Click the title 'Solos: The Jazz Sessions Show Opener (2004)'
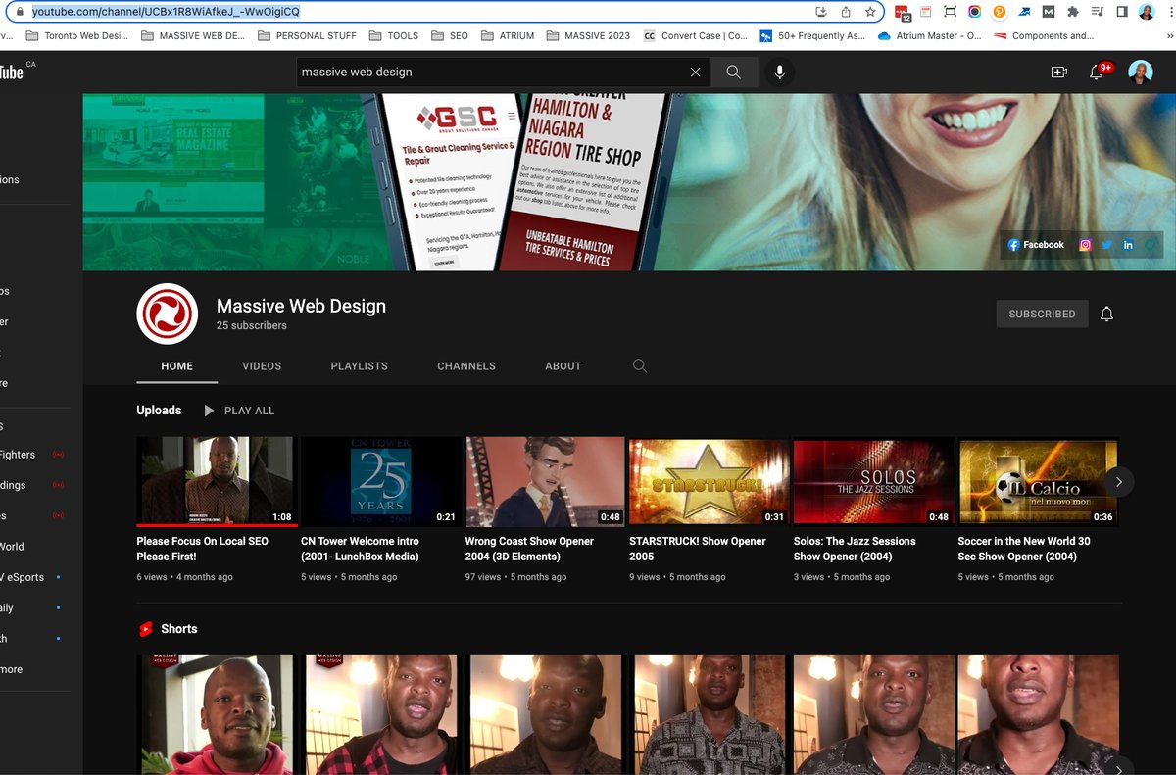This screenshot has height=775, width=1176. pyautogui.click(x=855, y=549)
